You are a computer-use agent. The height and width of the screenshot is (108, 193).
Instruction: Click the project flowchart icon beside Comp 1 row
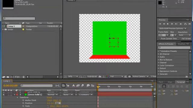(61, 26)
